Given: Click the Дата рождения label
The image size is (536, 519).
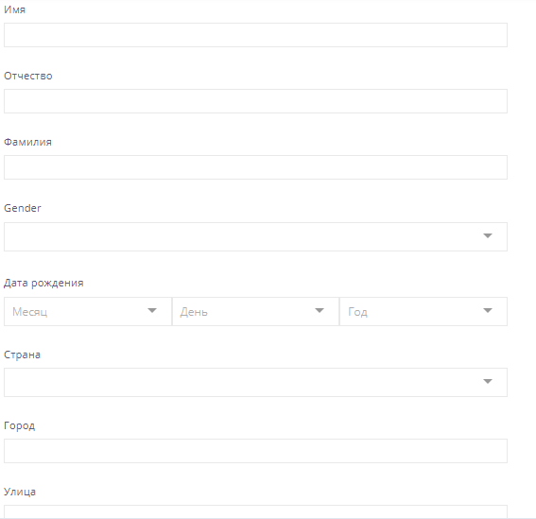Looking at the screenshot, I should pos(43,283).
